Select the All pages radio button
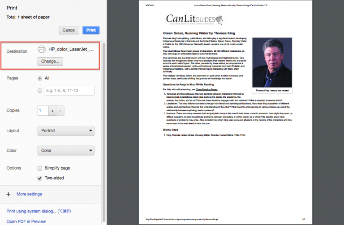This screenshot has height=225, width=344. [40, 78]
